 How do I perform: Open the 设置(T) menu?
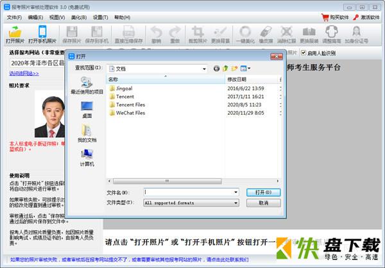(100, 17)
